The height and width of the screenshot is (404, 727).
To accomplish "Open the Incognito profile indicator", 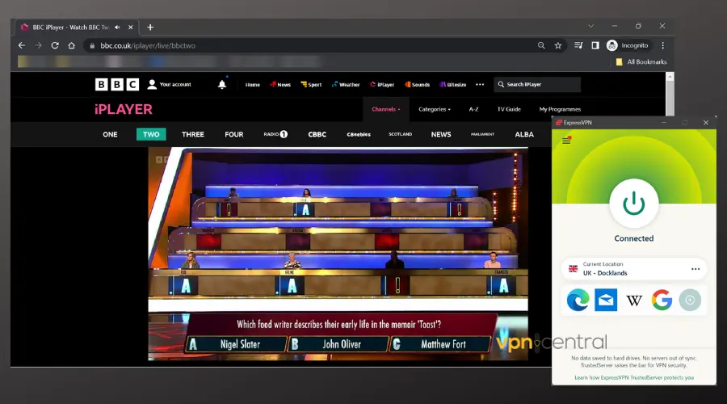I will [628, 45].
